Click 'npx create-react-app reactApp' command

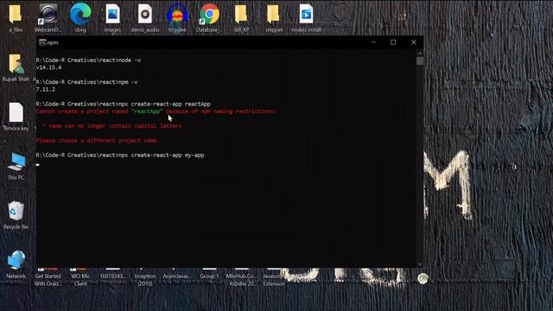123,104
